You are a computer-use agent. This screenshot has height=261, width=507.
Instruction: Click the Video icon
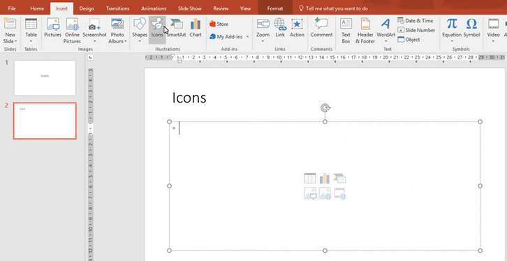click(494, 24)
